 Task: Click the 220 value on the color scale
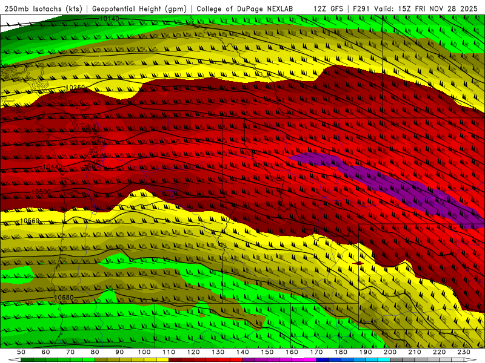[x=440, y=352]
